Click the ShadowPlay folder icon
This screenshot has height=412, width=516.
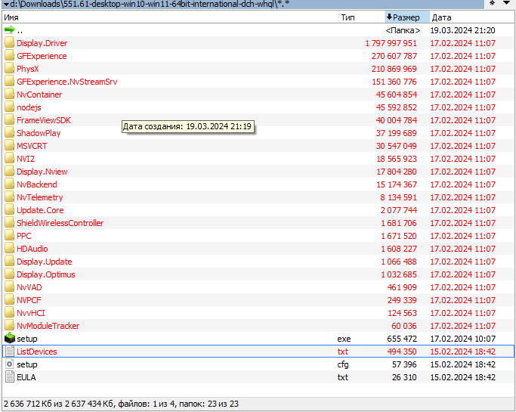10,133
